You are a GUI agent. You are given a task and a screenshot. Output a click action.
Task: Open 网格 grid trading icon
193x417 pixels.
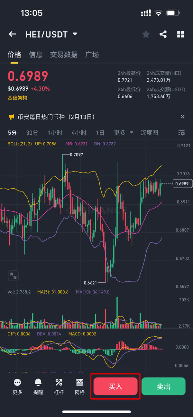pos(79,382)
